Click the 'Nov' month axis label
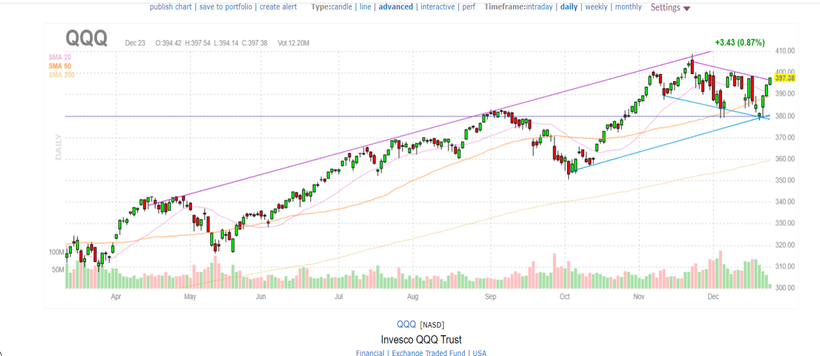 click(x=639, y=297)
